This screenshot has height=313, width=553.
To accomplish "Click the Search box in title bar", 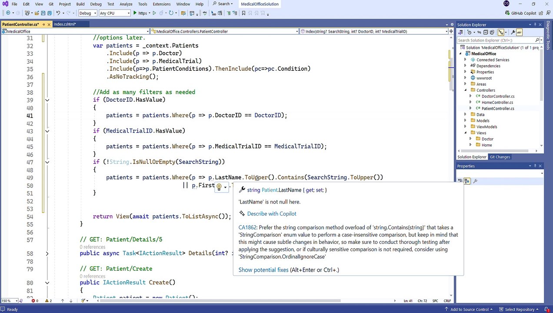I will click(223, 4).
